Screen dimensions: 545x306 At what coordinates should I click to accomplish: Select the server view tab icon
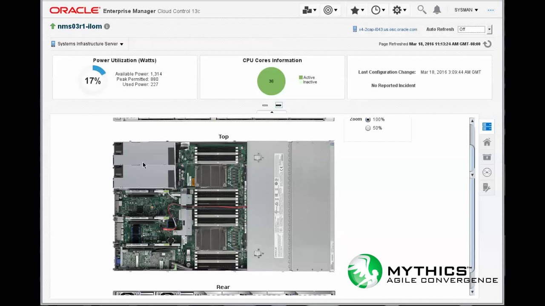click(x=487, y=127)
